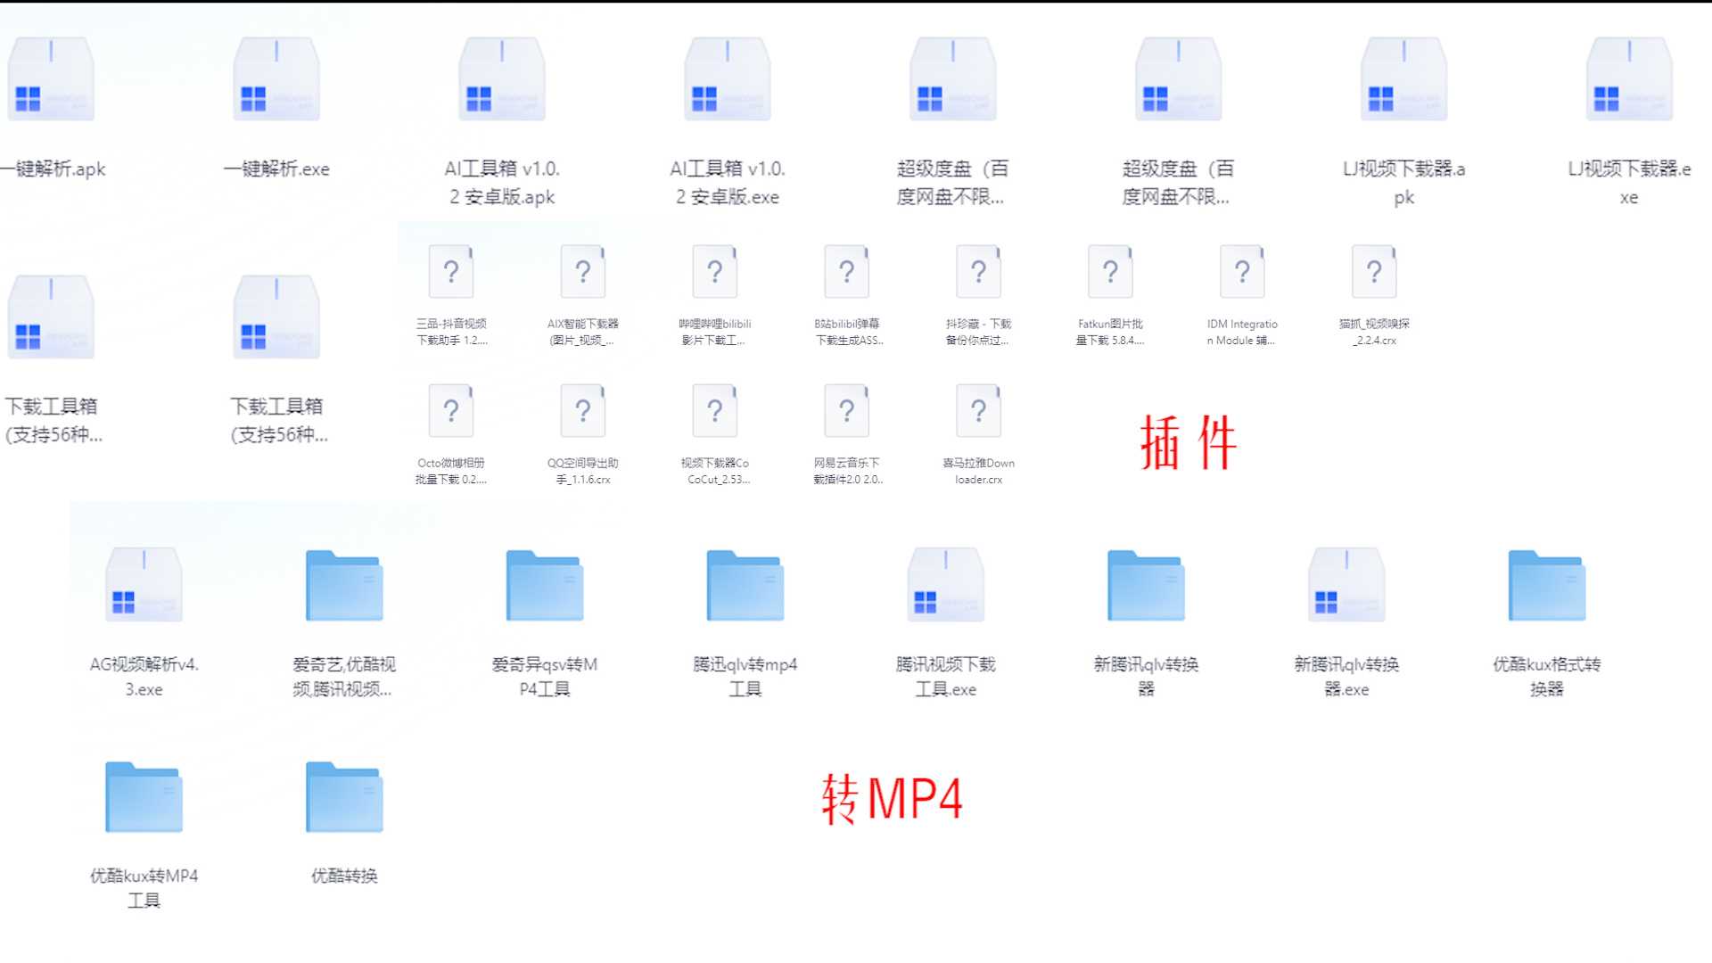This screenshot has height=963, width=1712.
Task: Select the QQ空间导出助手_1.1.6.crx file
Action: click(x=583, y=411)
